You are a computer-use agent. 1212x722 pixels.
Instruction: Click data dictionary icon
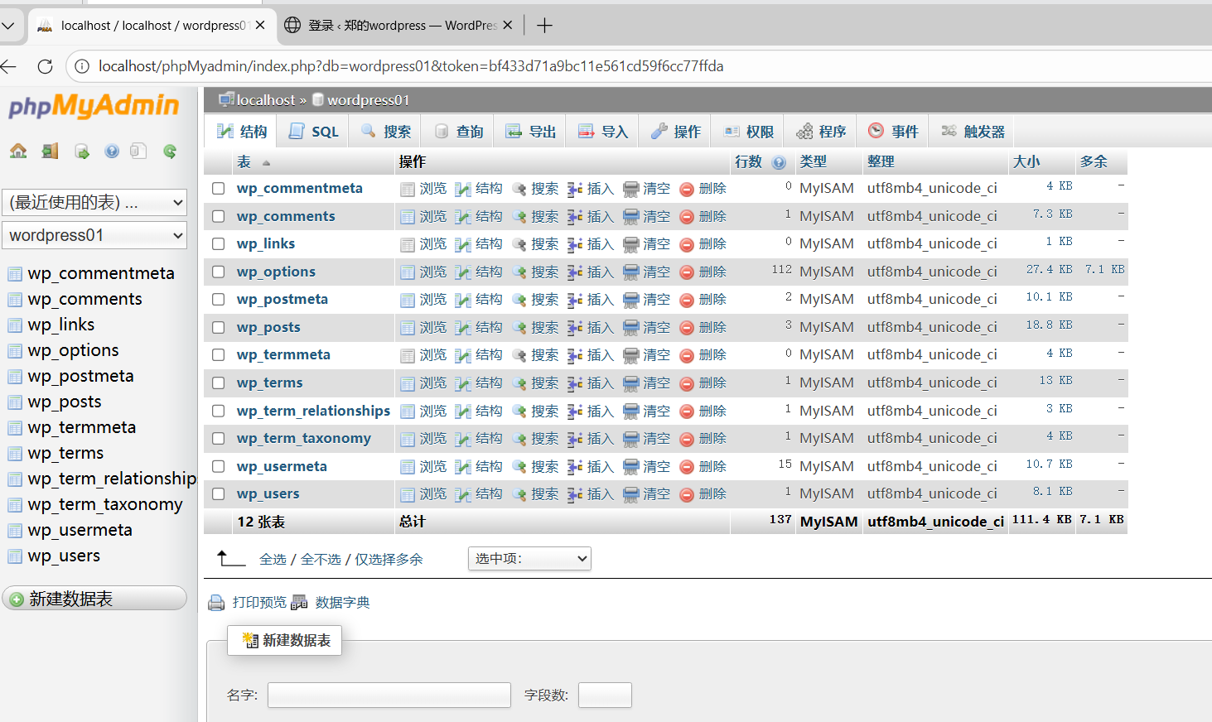(299, 603)
